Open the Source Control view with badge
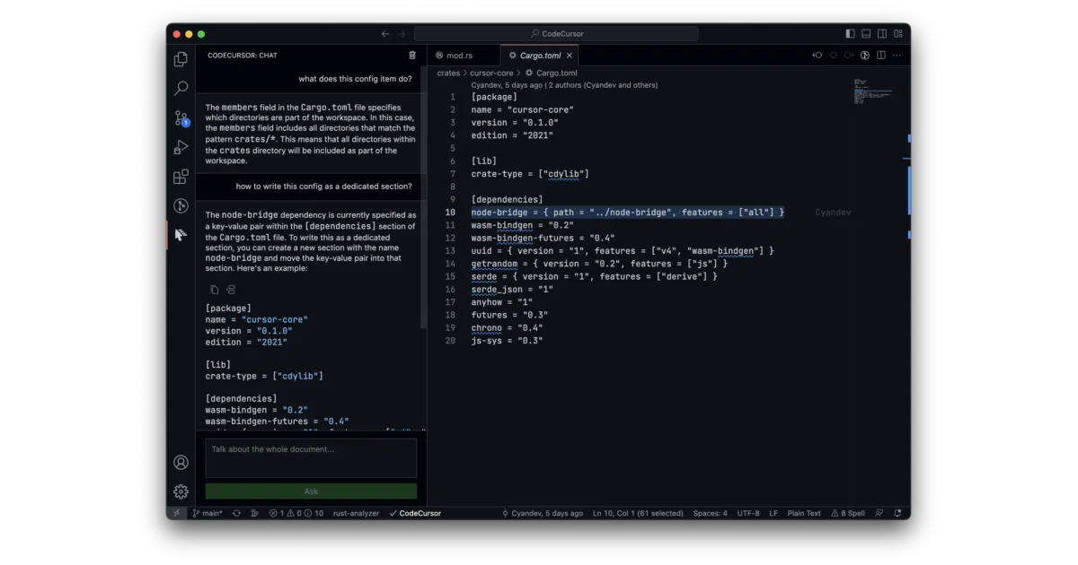The image size is (1078, 565). 181,117
